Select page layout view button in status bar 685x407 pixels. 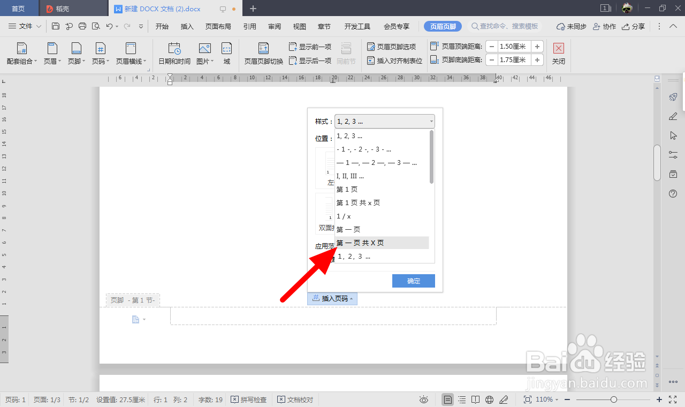tap(448, 400)
